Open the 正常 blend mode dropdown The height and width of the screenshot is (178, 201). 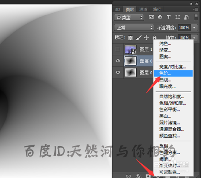[x=134, y=28]
